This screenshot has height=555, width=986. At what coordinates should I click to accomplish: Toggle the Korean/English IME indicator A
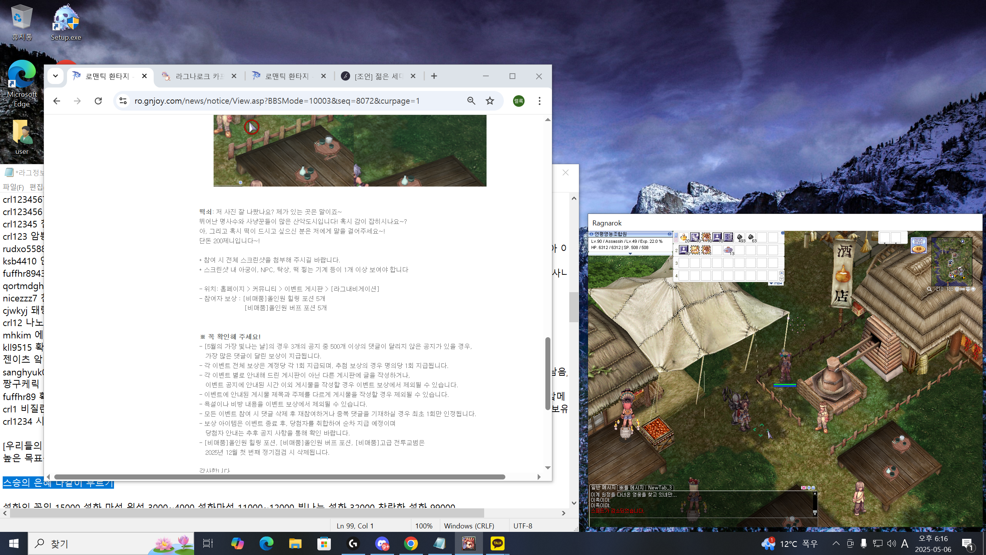click(x=905, y=543)
